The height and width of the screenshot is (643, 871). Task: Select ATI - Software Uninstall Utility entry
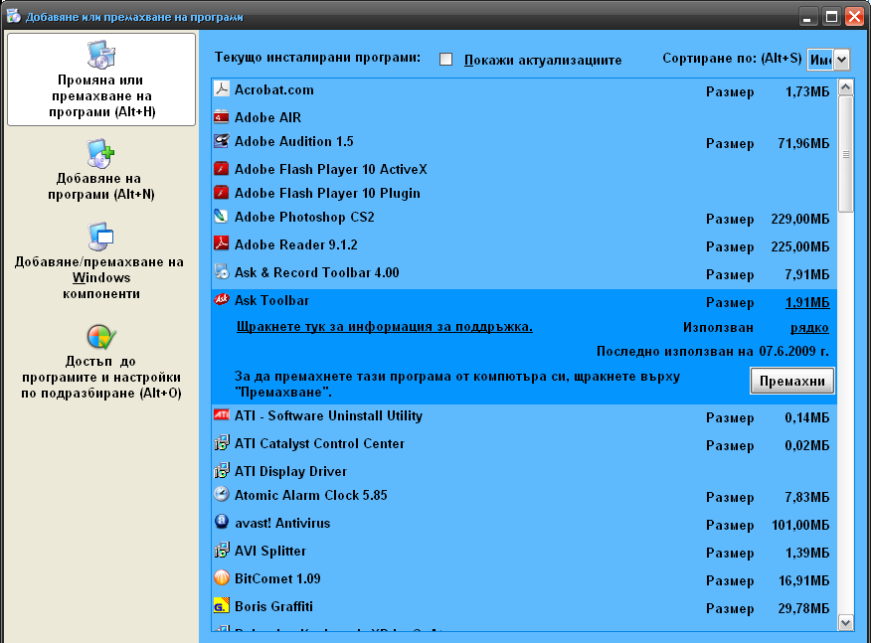[524, 415]
